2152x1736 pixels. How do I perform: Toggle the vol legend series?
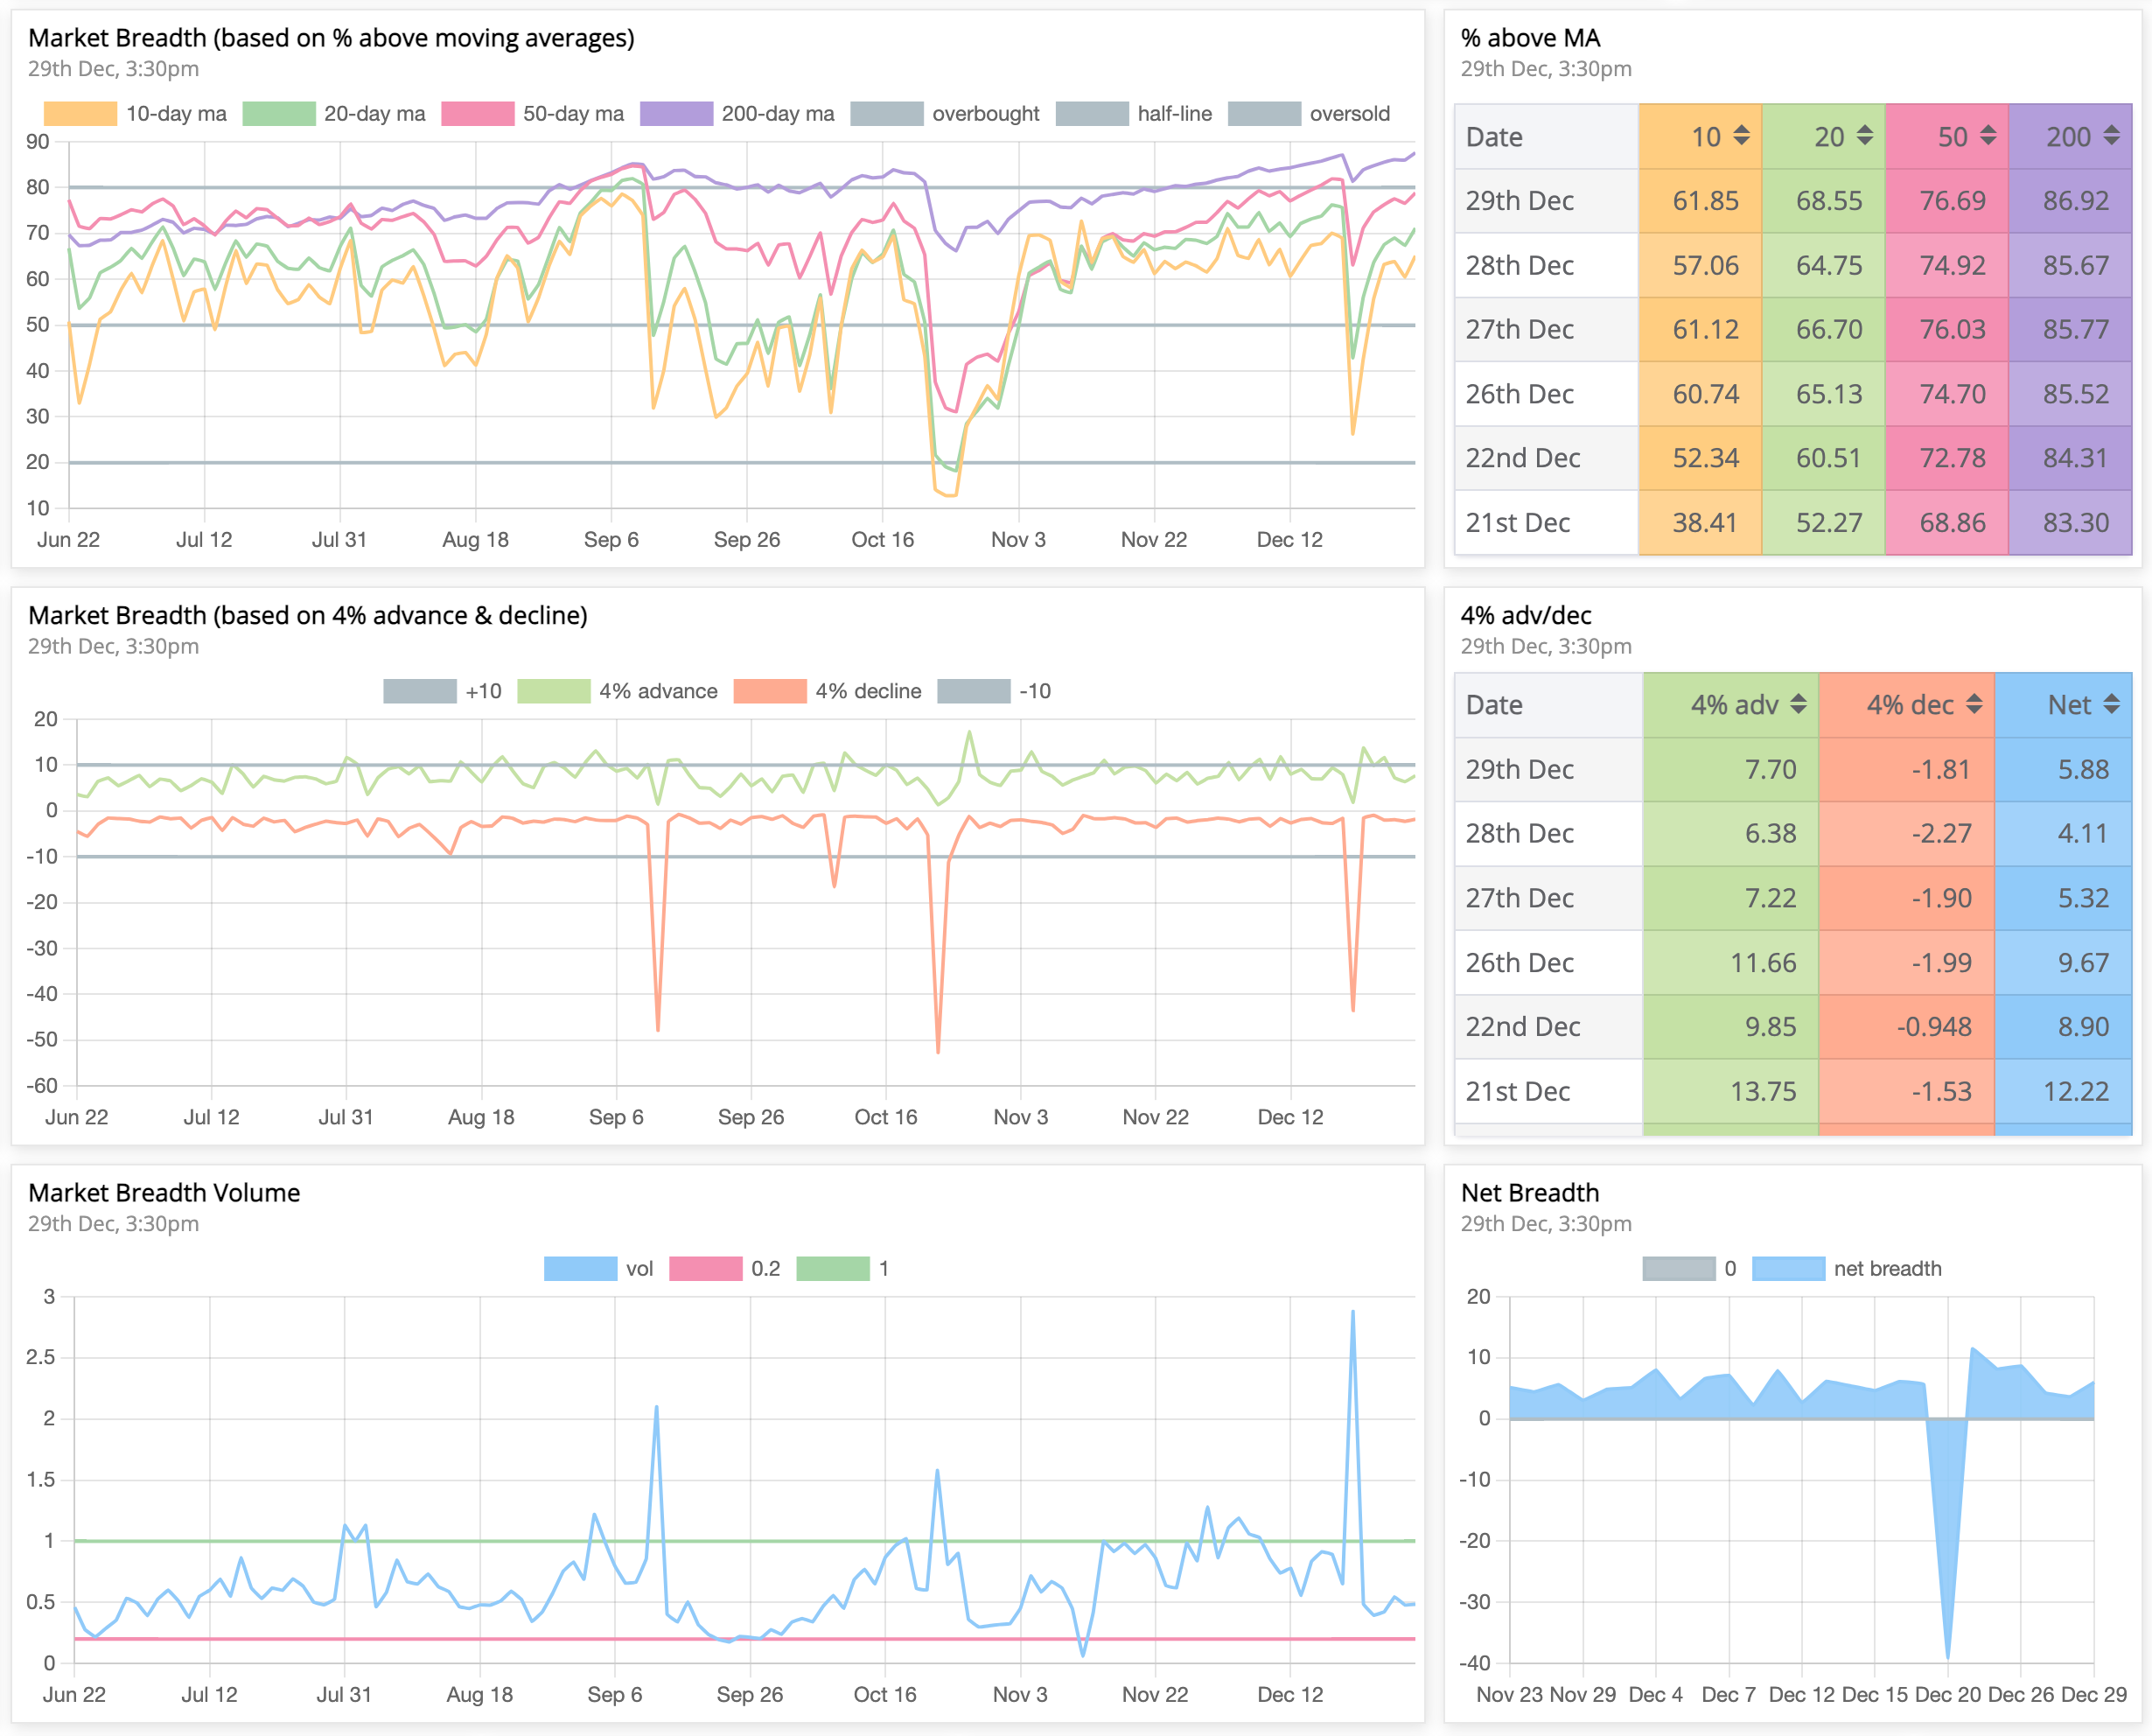(x=598, y=1269)
